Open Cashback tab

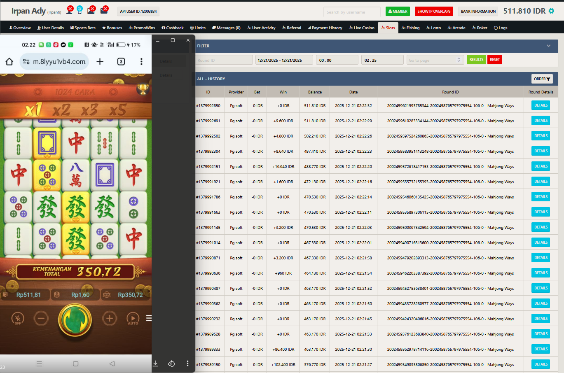[173, 28]
